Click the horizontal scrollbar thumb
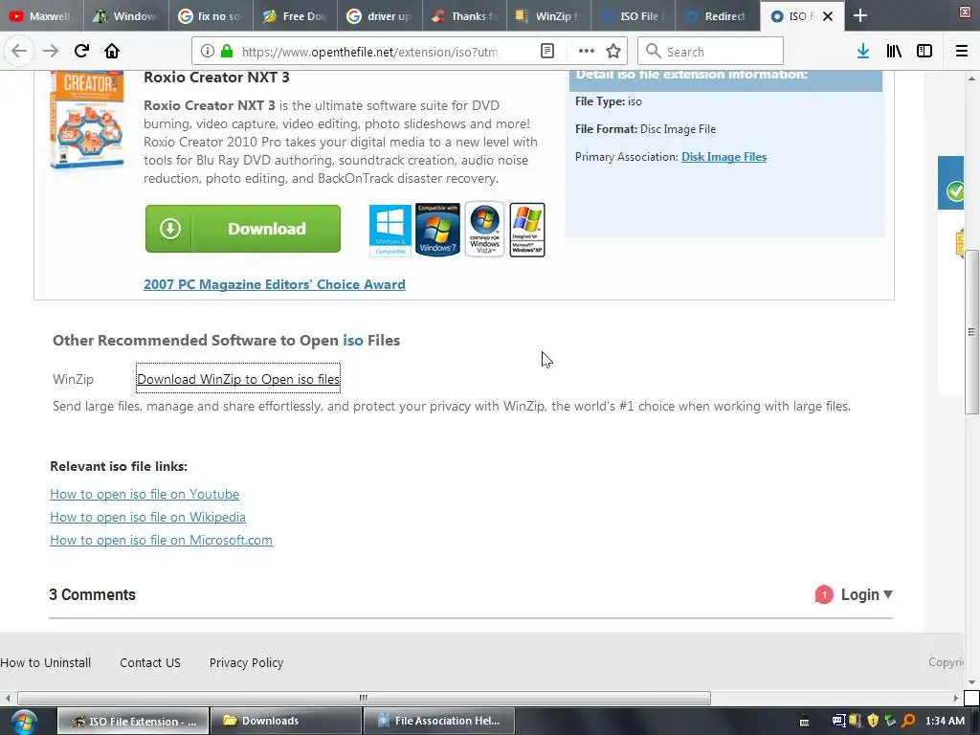 (x=364, y=698)
